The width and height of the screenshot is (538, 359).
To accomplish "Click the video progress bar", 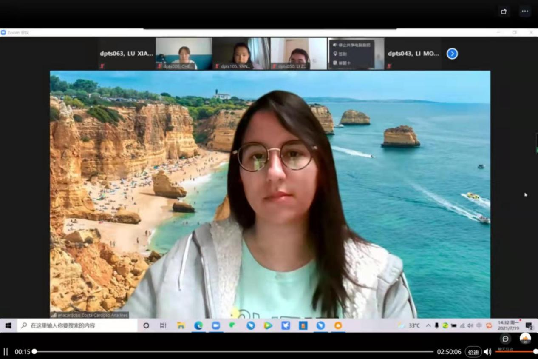I will 234,352.
